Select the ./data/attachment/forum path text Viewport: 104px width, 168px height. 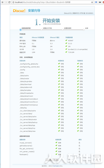[29, 102]
